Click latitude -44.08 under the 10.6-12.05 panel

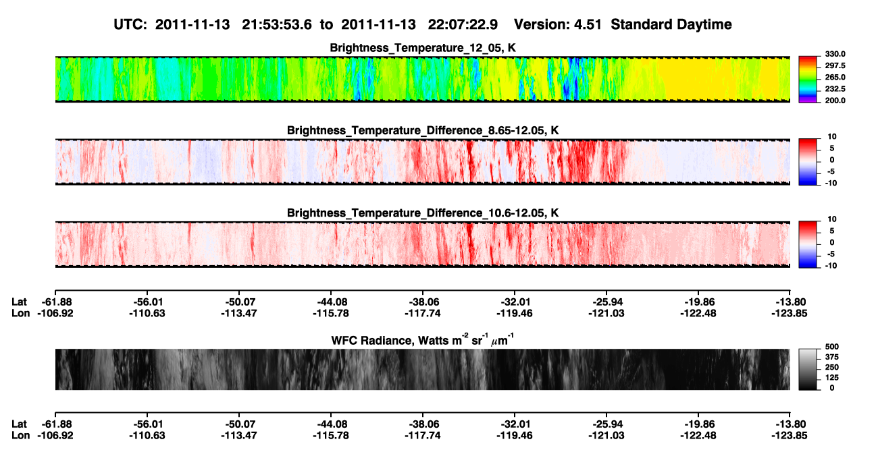(330, 302)
